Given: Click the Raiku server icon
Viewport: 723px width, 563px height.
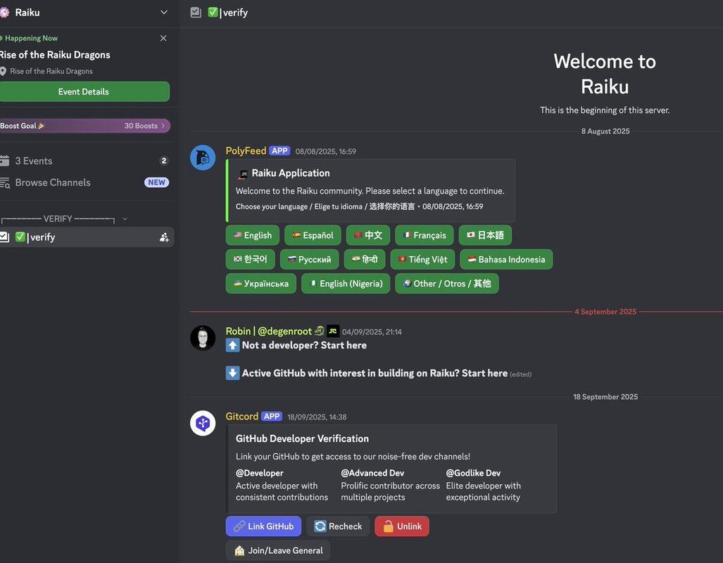Looking at the screenshot, I should click(5, 13).
